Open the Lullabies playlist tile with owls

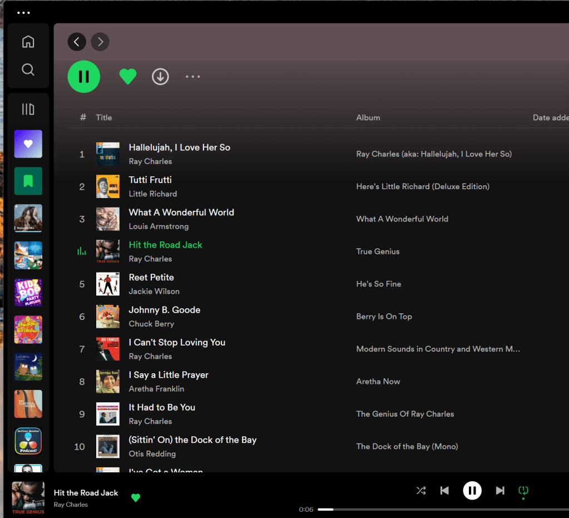[x=28, y=367]
